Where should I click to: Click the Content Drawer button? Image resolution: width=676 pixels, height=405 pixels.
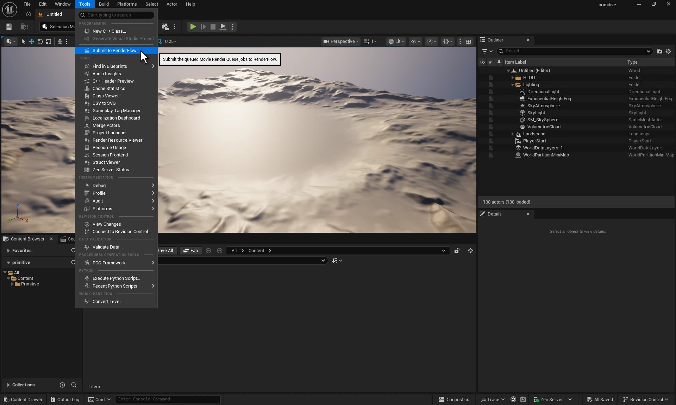[23, 400]
